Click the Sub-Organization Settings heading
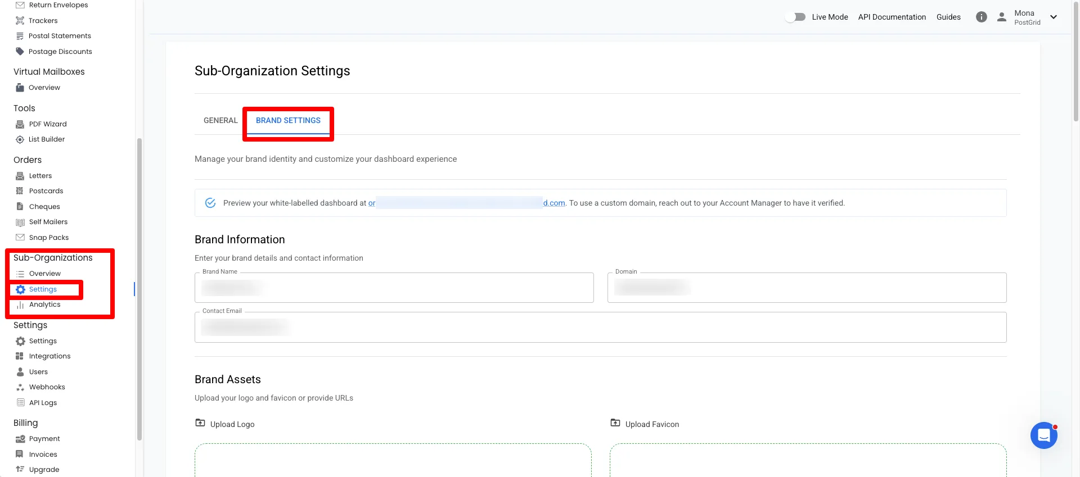Screen dimensions: 1080x477 (272, 71)
